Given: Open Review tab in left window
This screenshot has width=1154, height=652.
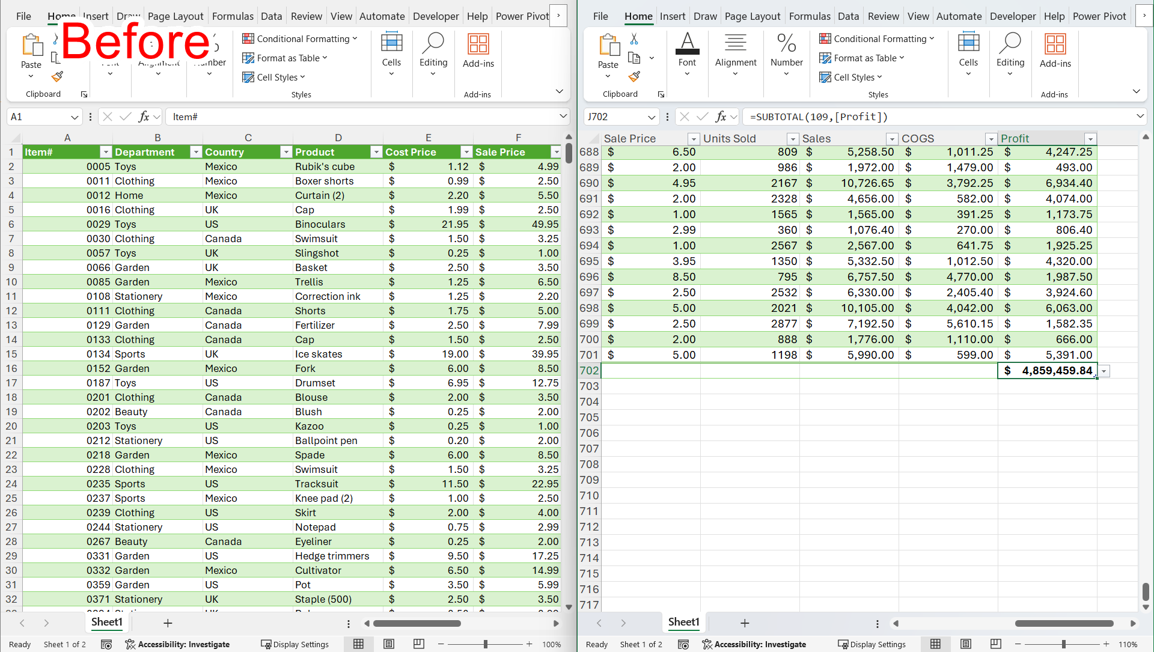Looking at the screenshot, I should tap(307, 16).
